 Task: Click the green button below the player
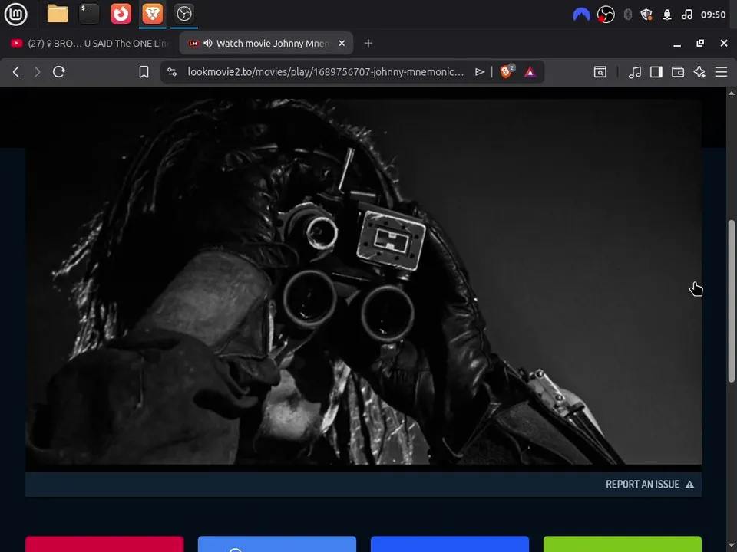tap(623, 544)
